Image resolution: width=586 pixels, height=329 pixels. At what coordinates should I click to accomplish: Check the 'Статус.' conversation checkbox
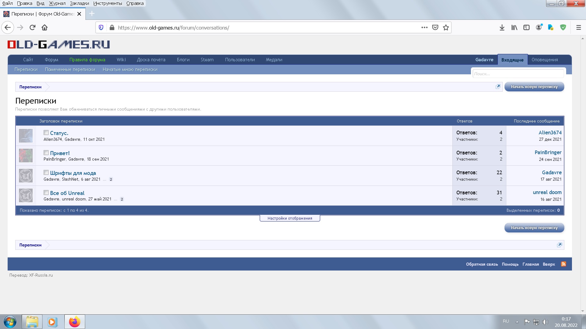(x=46, y=133)
